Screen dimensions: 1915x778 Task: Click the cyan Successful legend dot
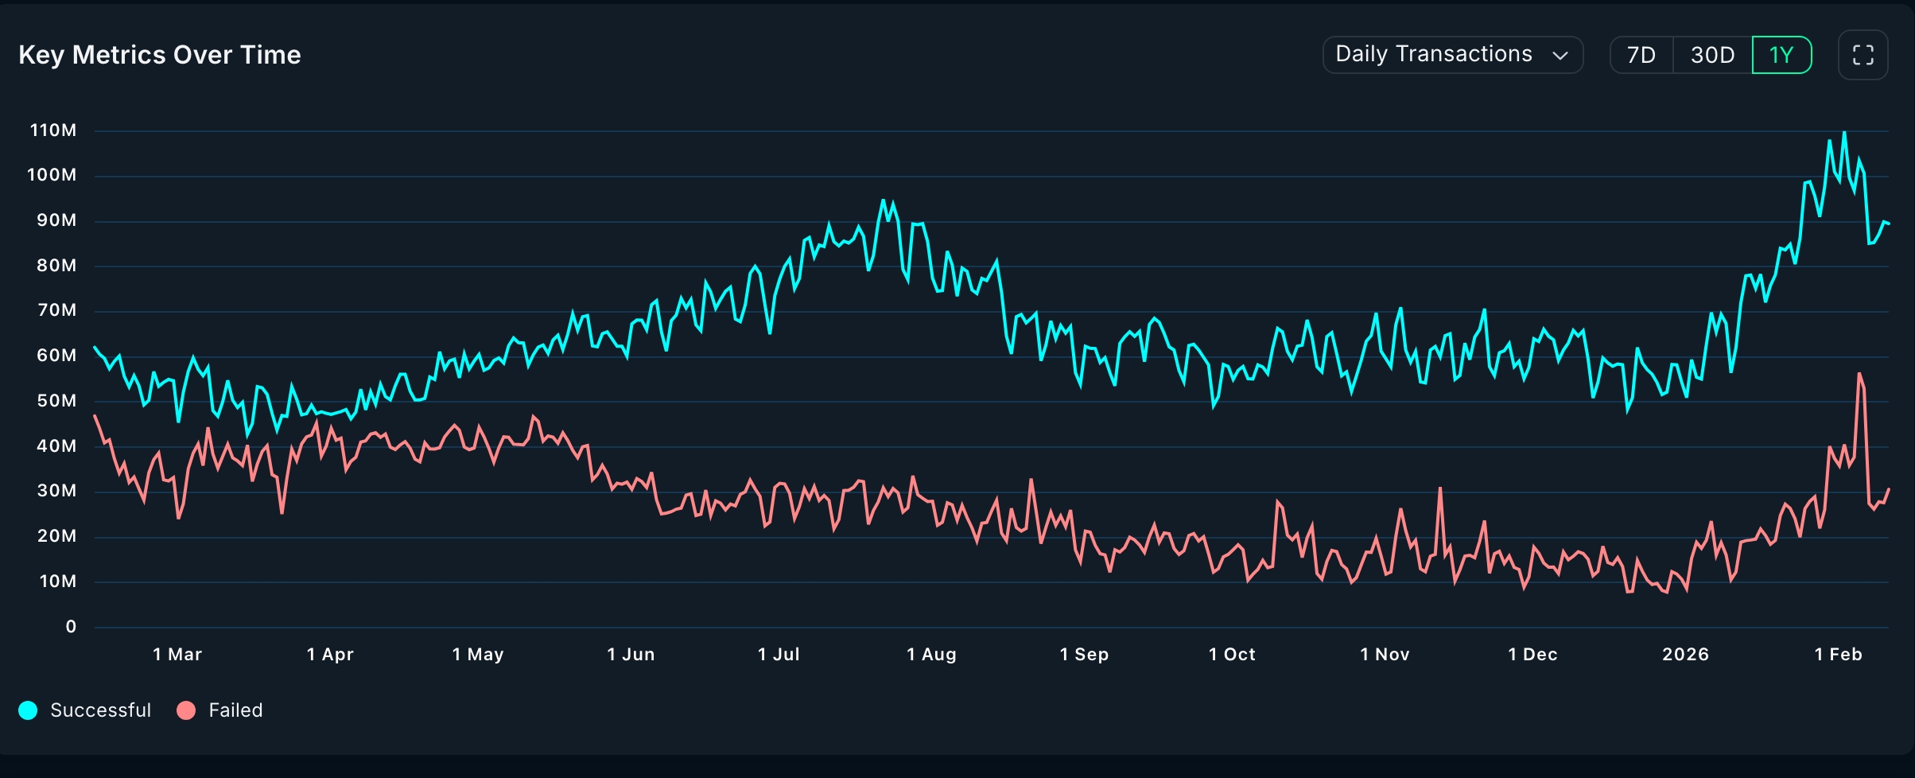(28, 710)
